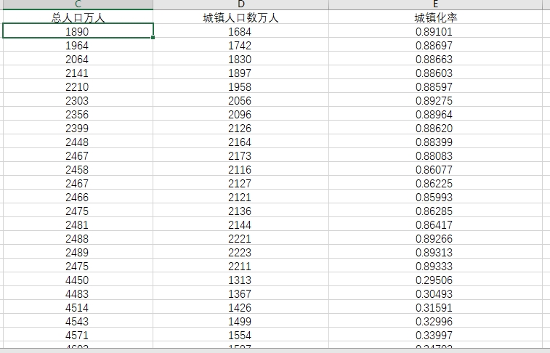
Task: Select cell with value 2173
Action: coord(241,155)
